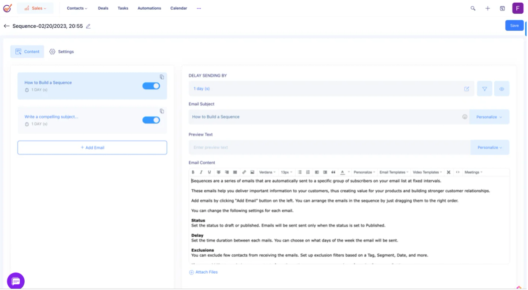Image resolution: width=528 pixels, height=290 pixels.
Task: Insert an image into the email
Action: (252, 172)
